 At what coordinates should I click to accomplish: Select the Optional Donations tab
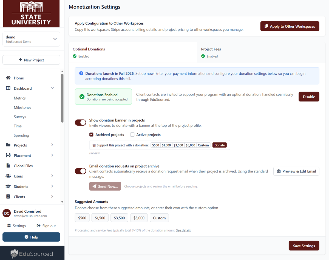133,53
